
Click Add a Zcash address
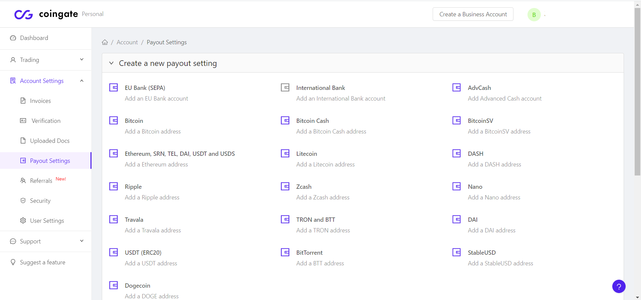coord(323,197)
